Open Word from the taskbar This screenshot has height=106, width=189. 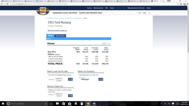(x=94, y=103)
